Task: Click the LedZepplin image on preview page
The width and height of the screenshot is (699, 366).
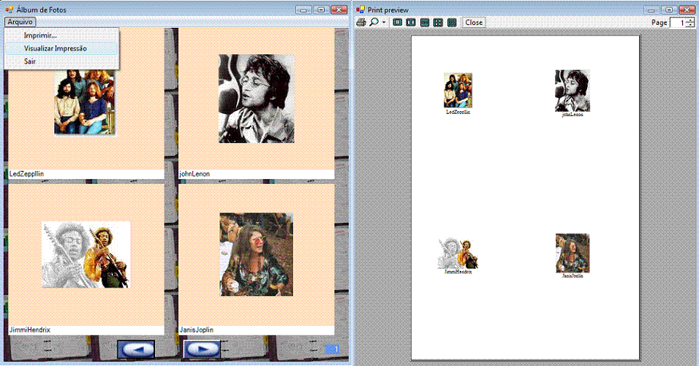Action: [x=458, y=91]
